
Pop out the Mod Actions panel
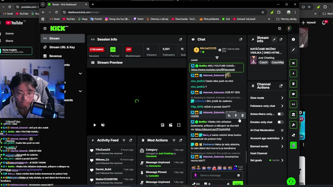(x=181, y=140)
